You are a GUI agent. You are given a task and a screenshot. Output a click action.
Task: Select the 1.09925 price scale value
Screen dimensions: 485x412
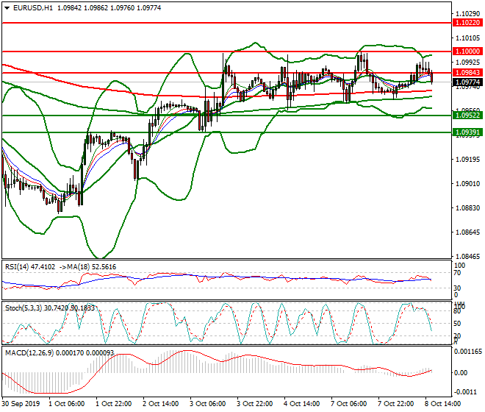(x=468, y=63)
